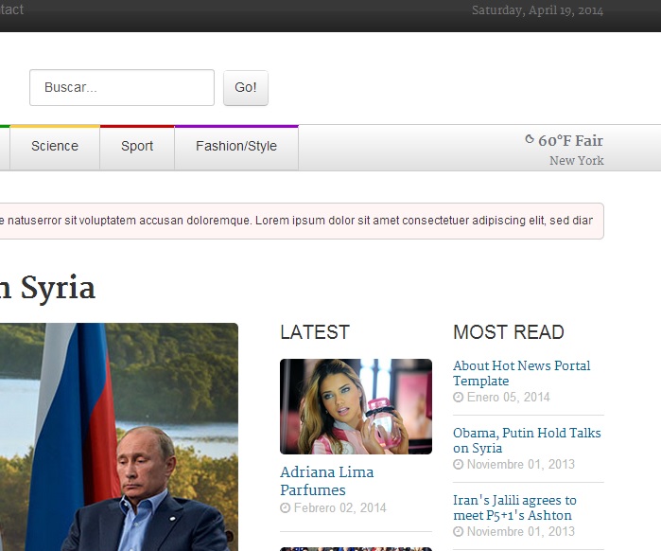
Task: Click the clock icon beside Febrero 02, 2014
Action: tap(286, 508)
